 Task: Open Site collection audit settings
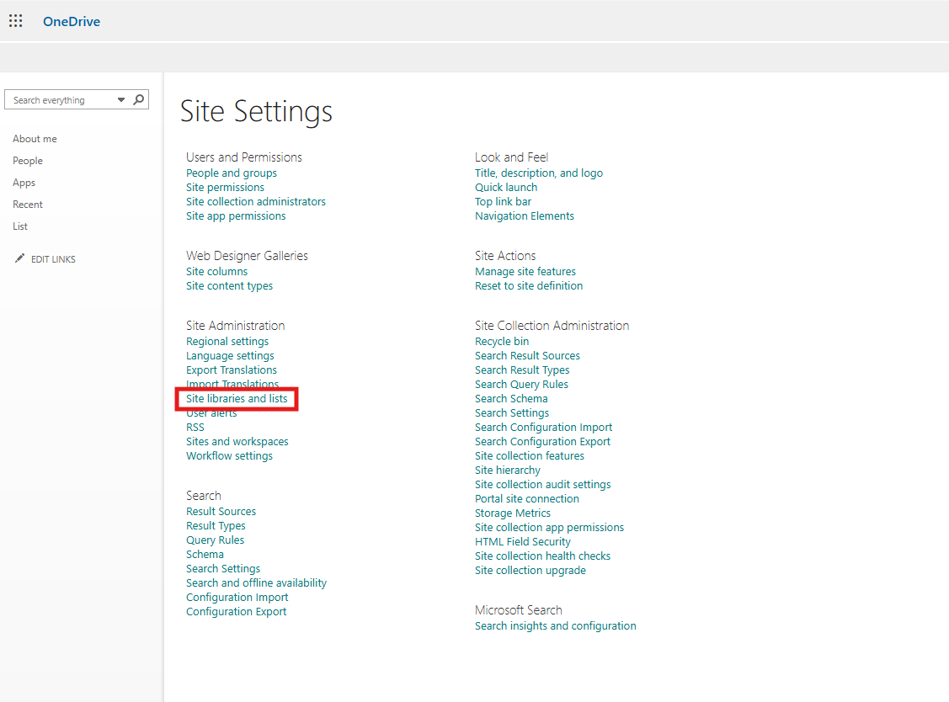click(543, 485)
